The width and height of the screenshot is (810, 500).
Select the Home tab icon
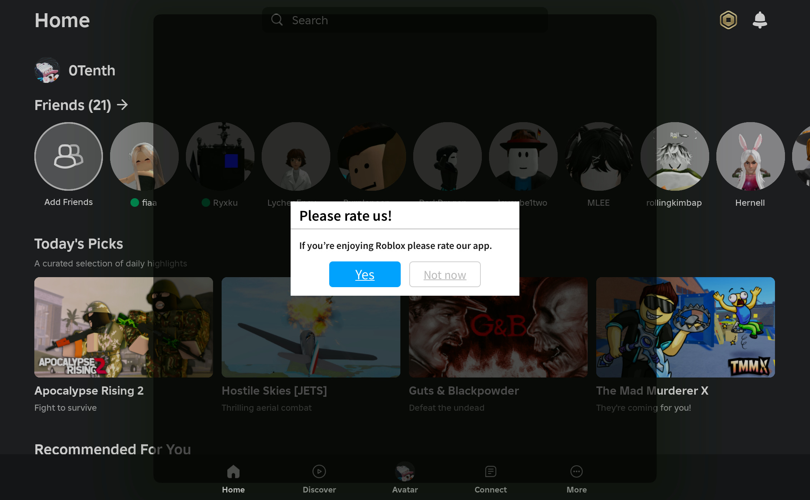[233, 472]
